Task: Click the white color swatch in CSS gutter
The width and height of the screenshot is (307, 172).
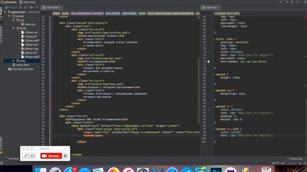Action: tap(209, 62)
